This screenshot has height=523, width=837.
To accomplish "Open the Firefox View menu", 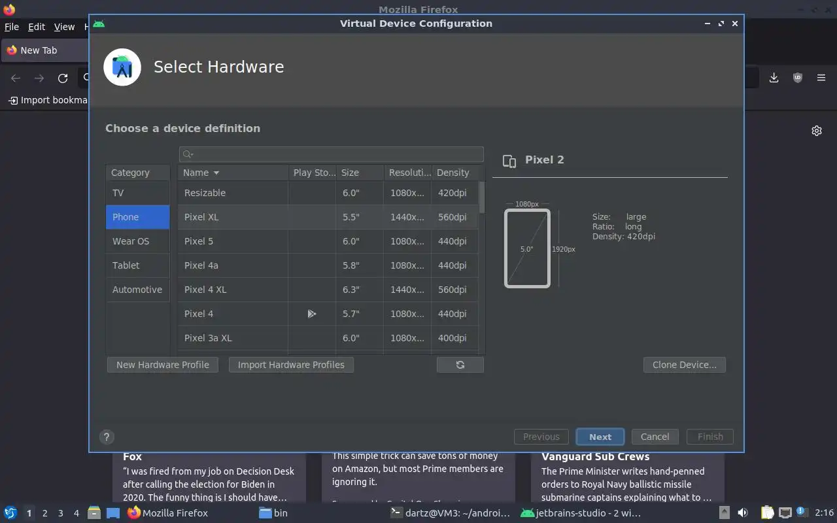I will point(64,27).
